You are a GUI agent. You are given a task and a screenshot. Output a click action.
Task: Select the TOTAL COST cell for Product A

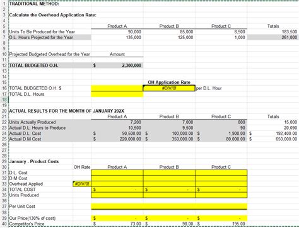[117, 190]
